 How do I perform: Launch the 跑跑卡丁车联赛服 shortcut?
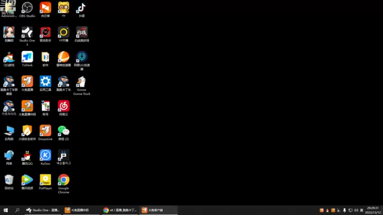9,86
